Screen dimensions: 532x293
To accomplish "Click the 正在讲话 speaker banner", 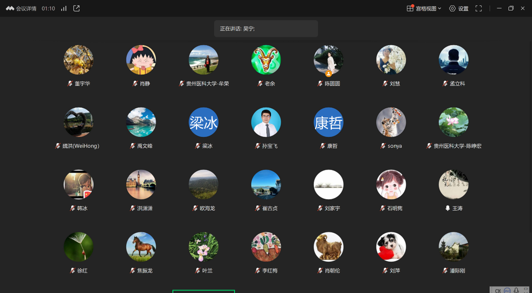I will click(266, 29).
